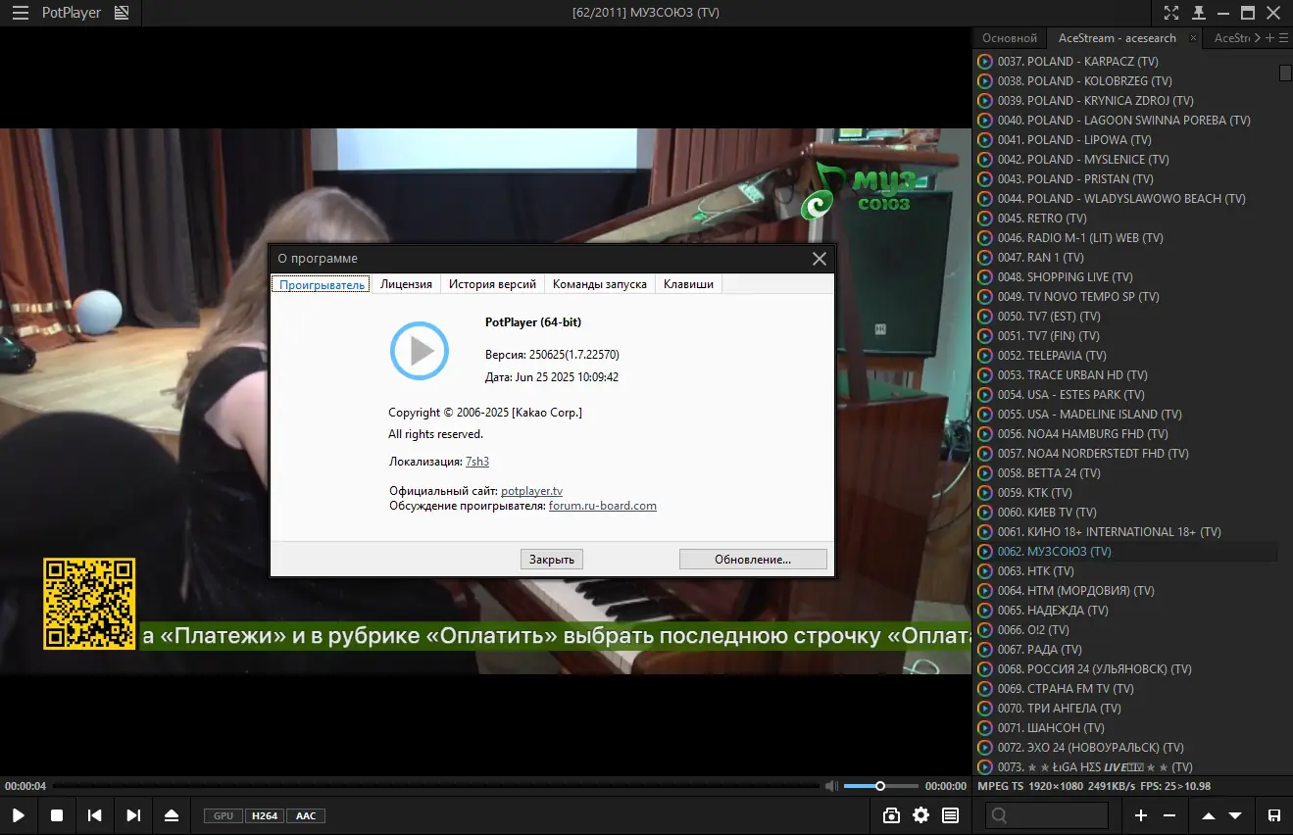Click the play icon beside 0041. POLAND - LIPOWA

985,140
